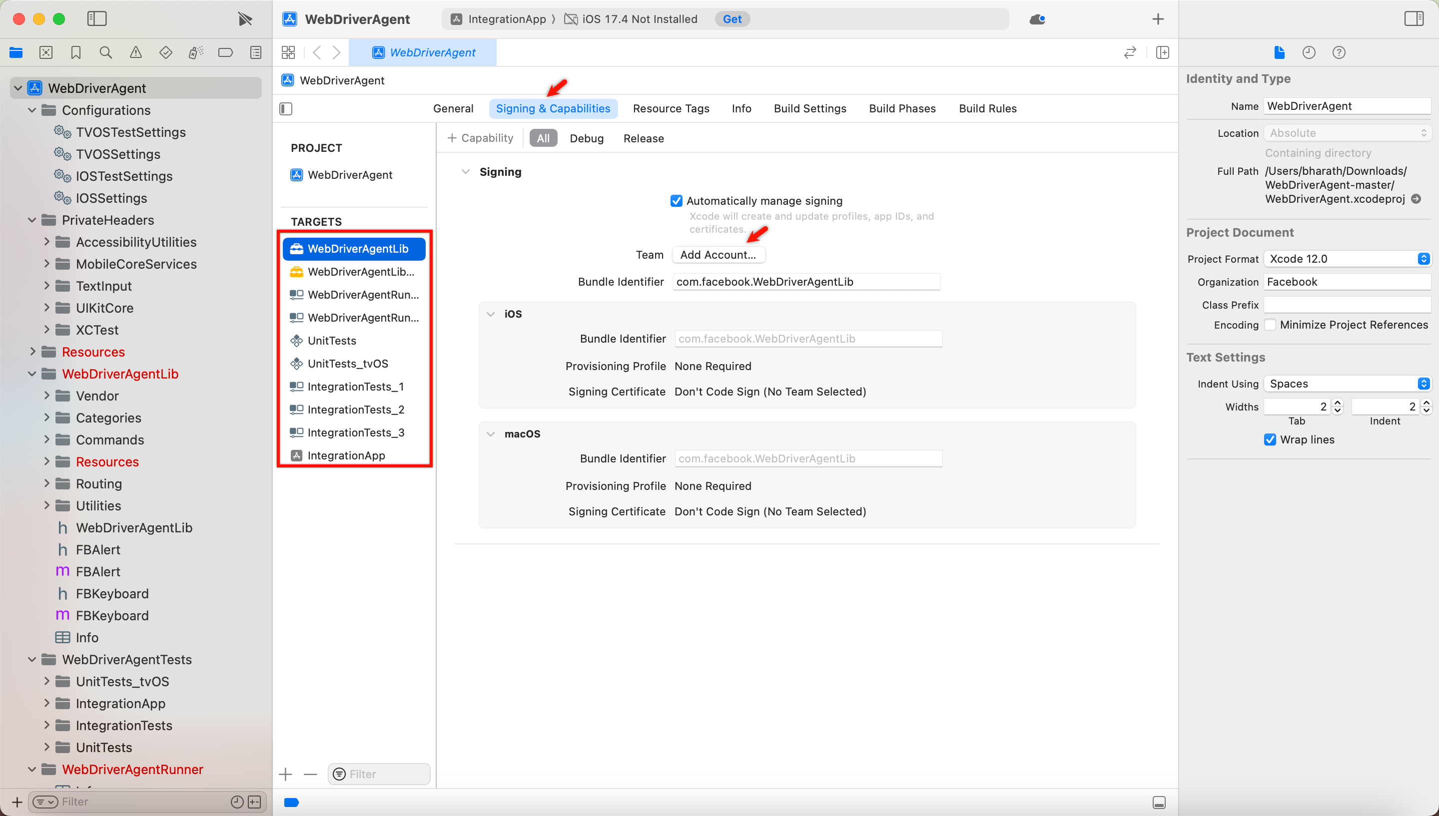Click the Get button for iOS 17.4

731,19
